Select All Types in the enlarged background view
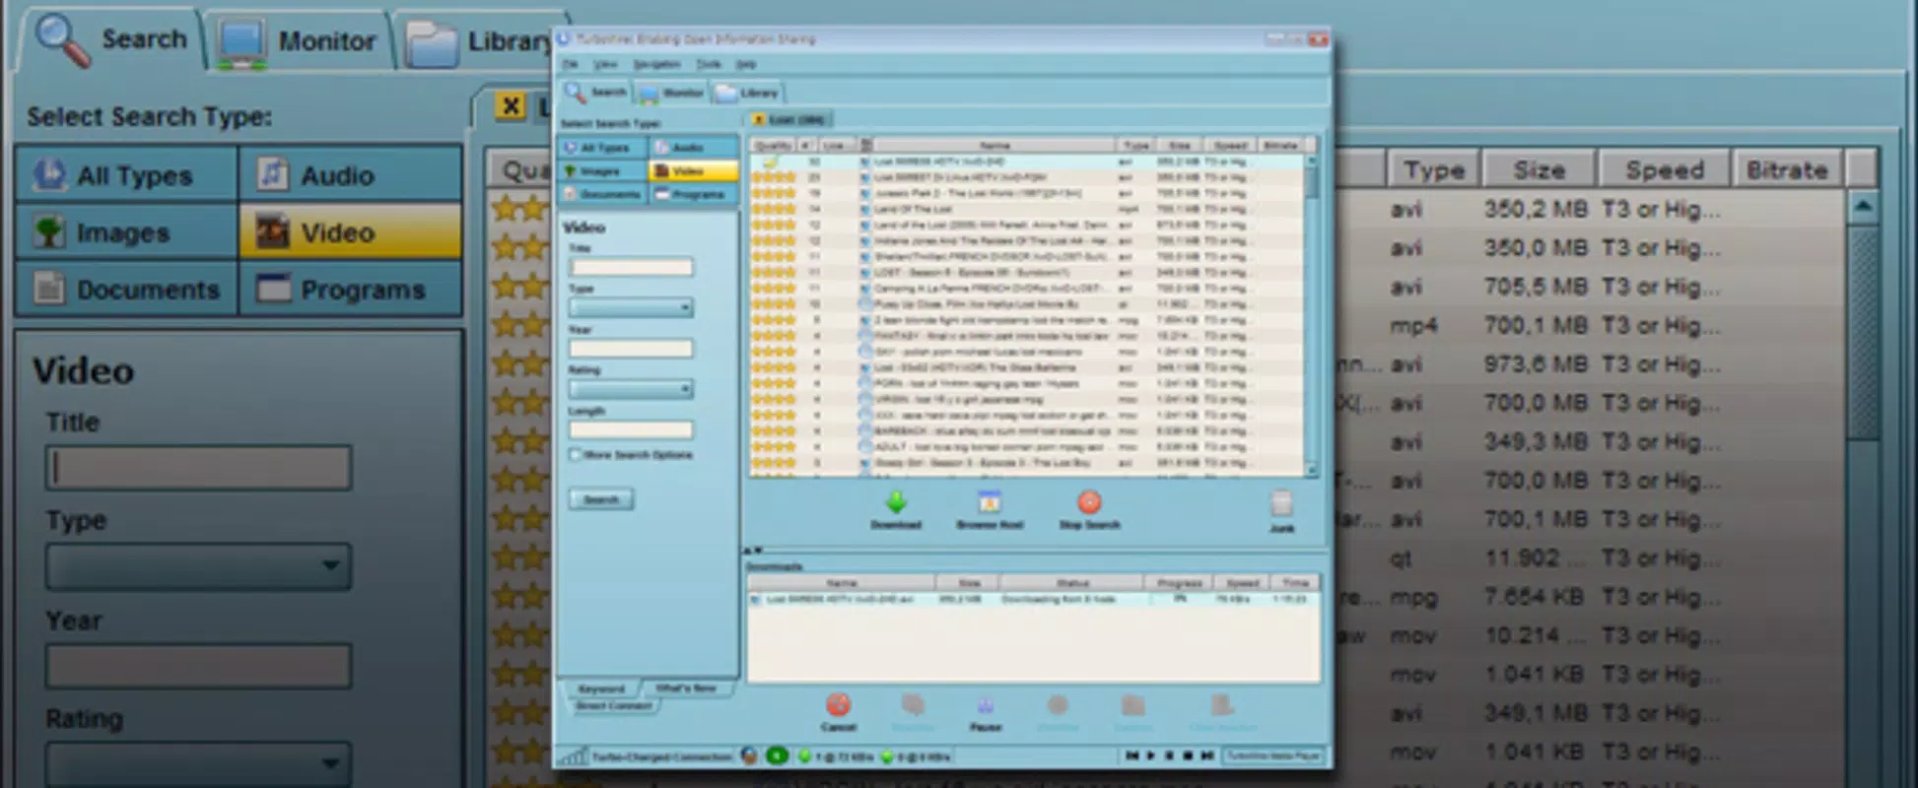The width and height of the screenshot is (1918, 788). click(x=126, y=174)
